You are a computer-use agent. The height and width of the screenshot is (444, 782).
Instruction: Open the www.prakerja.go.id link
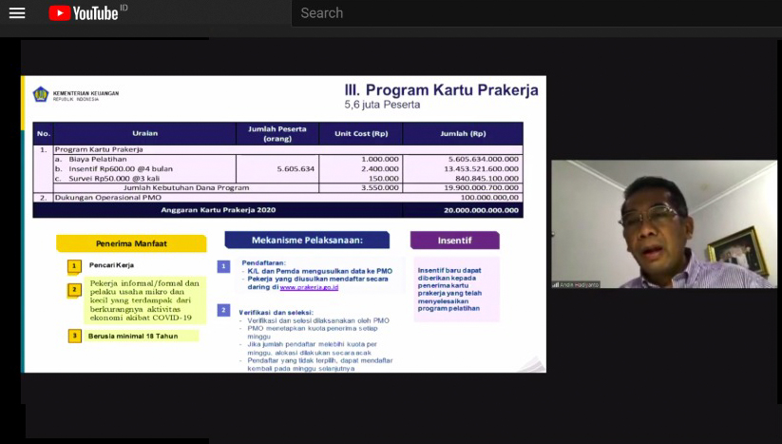[309, 287]
